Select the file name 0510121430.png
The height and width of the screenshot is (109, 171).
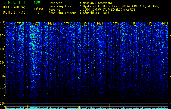point(14,7)
